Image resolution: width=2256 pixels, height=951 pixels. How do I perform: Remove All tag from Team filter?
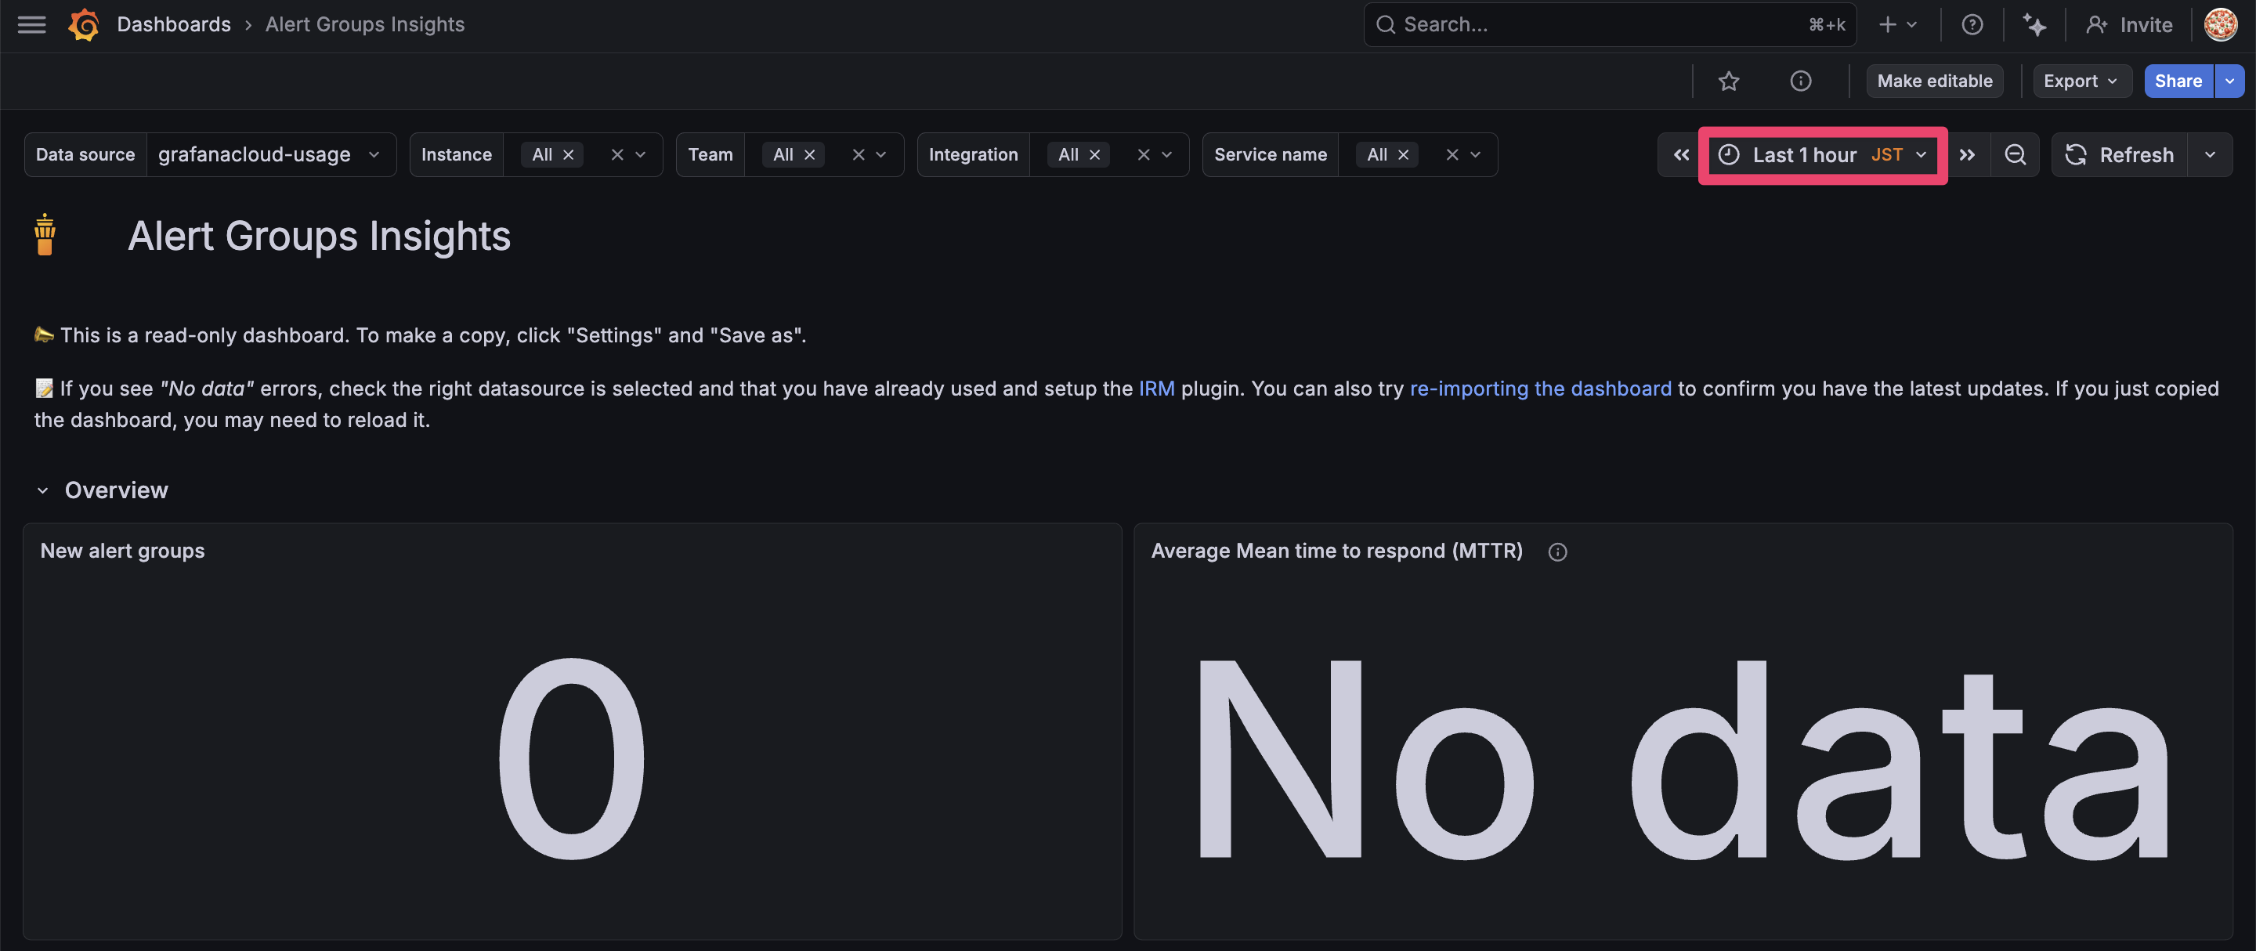click(809, 155)
